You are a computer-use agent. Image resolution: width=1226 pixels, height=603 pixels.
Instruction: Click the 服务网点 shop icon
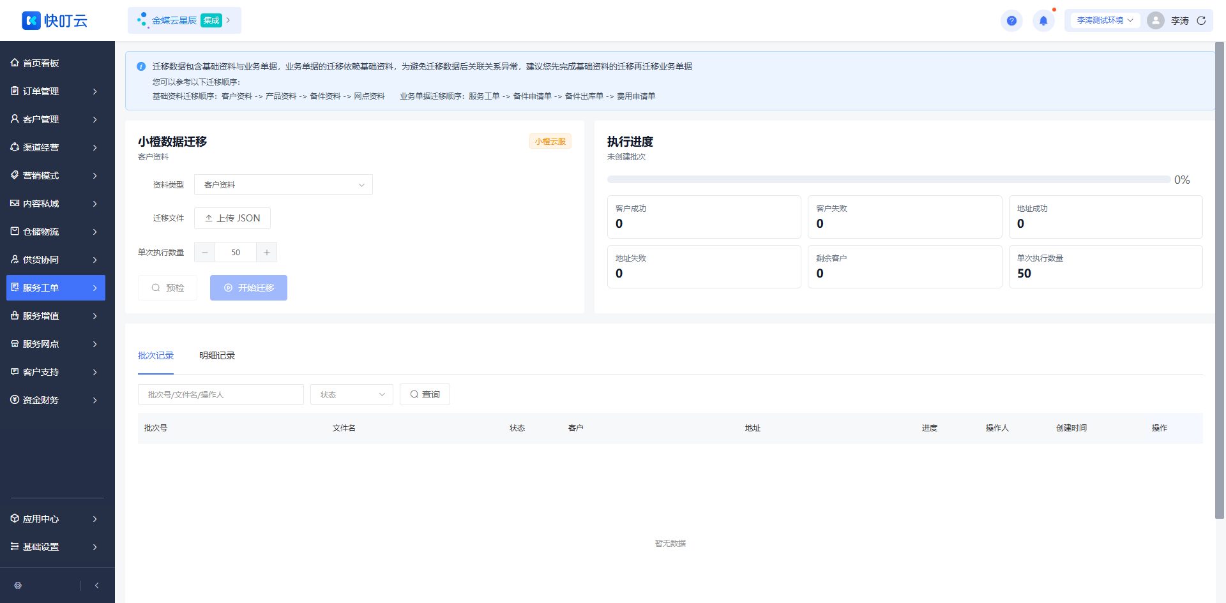point(15,343)
